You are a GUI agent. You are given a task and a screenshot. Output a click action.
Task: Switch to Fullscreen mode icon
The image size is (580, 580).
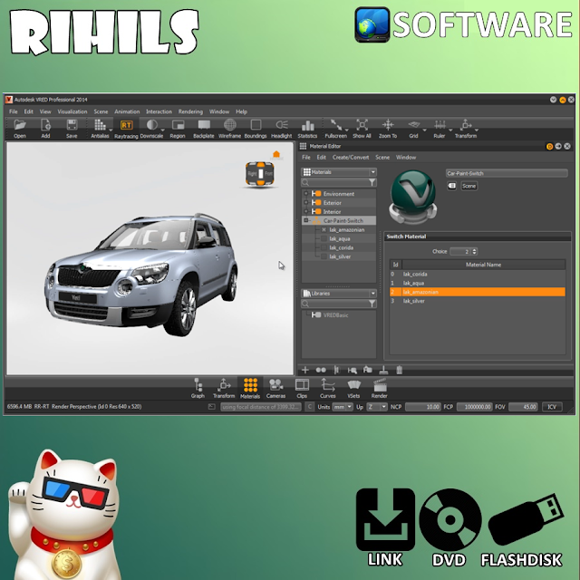(336, 125)
